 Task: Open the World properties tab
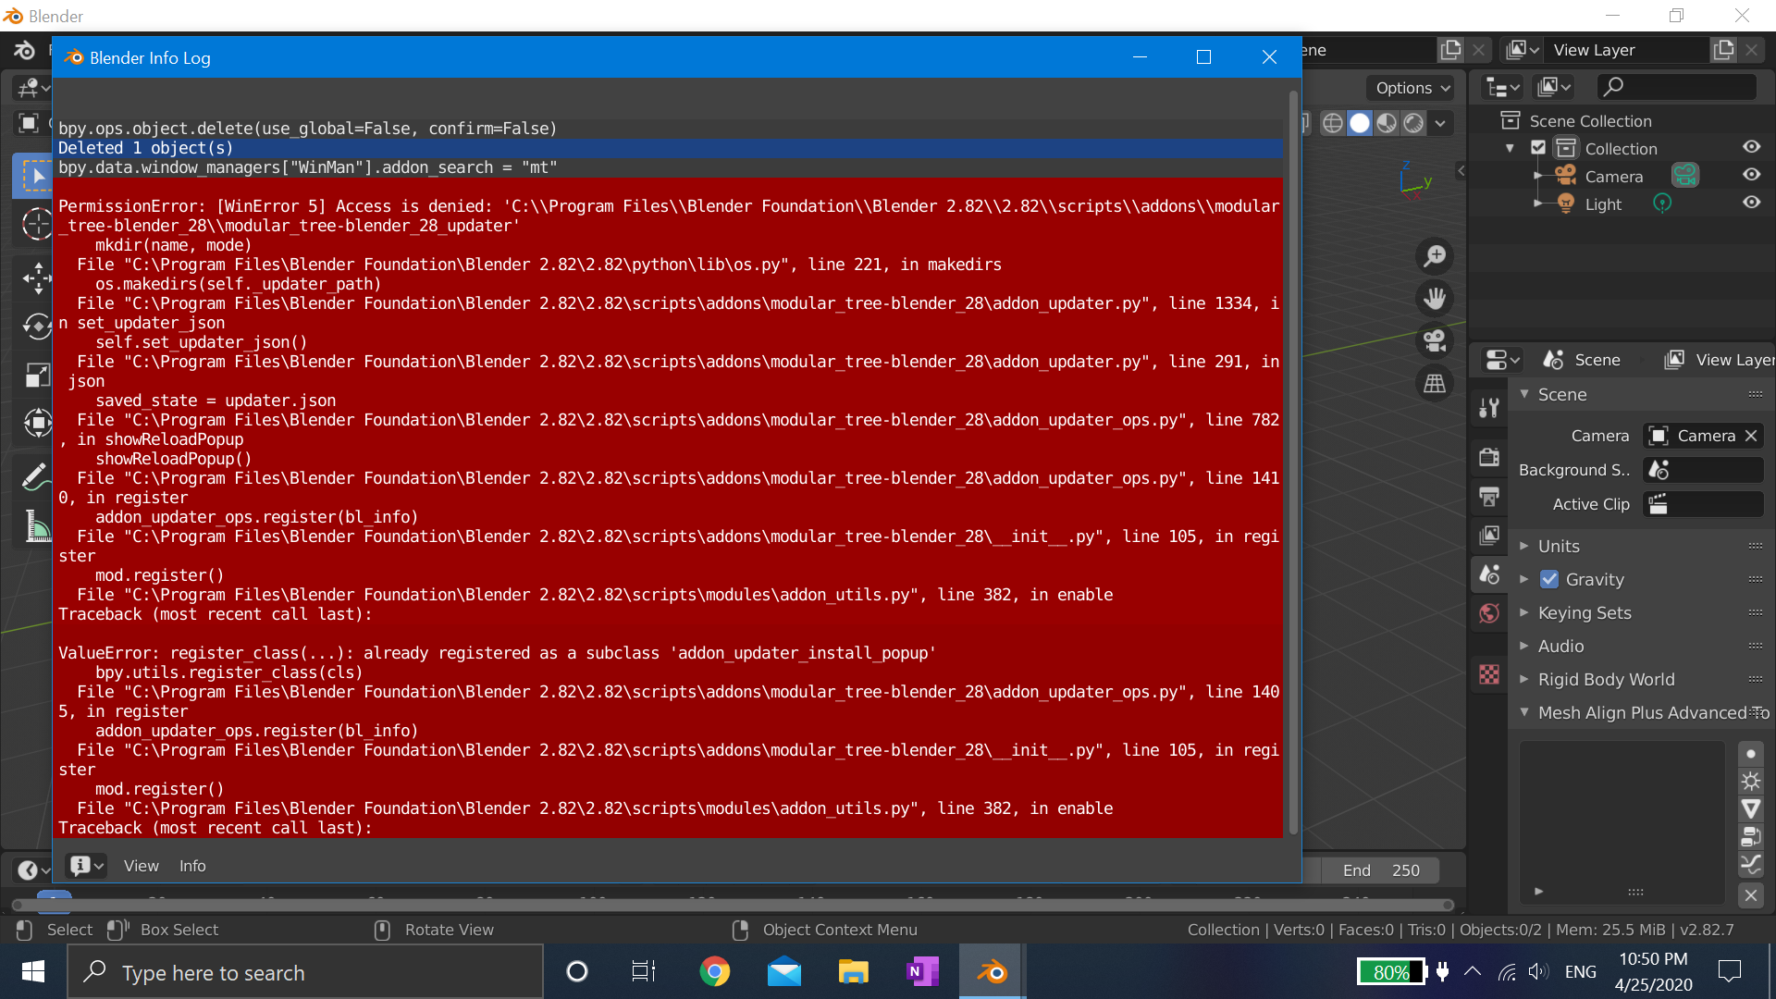pos(1489,613)
